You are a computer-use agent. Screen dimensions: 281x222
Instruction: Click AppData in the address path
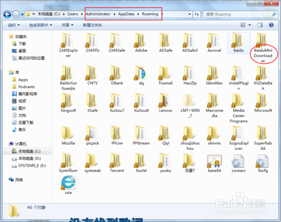pyautogui.click(x=126, y=14)
